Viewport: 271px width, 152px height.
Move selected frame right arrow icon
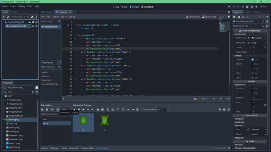(x=133, y=110)
